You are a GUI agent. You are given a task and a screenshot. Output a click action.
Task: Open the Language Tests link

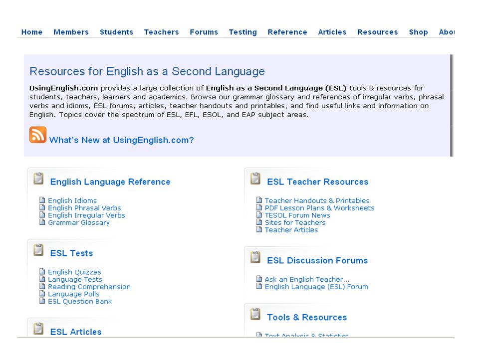[x=75, y=279]
